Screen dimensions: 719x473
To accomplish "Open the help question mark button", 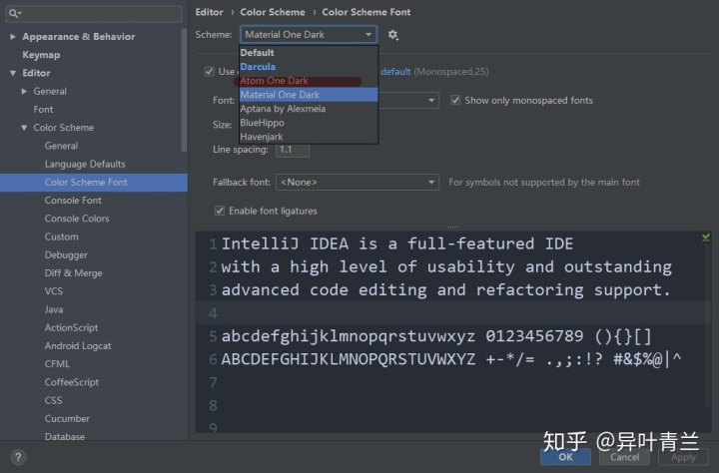I will [x=18, y=457].
